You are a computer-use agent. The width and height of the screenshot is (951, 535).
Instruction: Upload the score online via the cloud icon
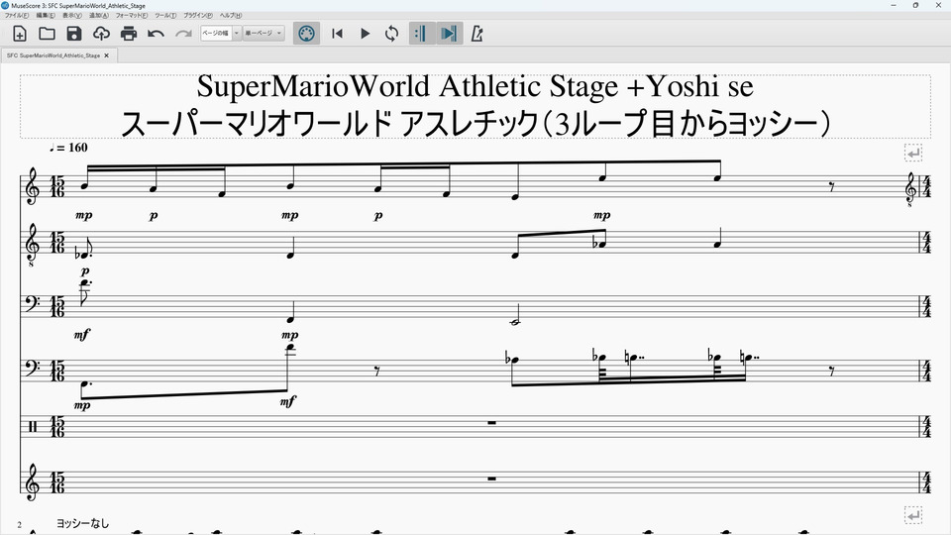tap(101, 34)
